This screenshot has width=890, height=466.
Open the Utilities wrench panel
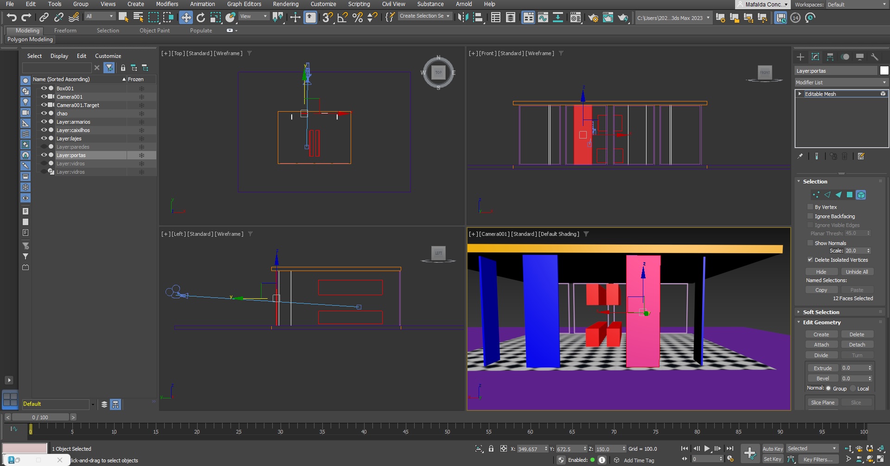pos(875,57)
